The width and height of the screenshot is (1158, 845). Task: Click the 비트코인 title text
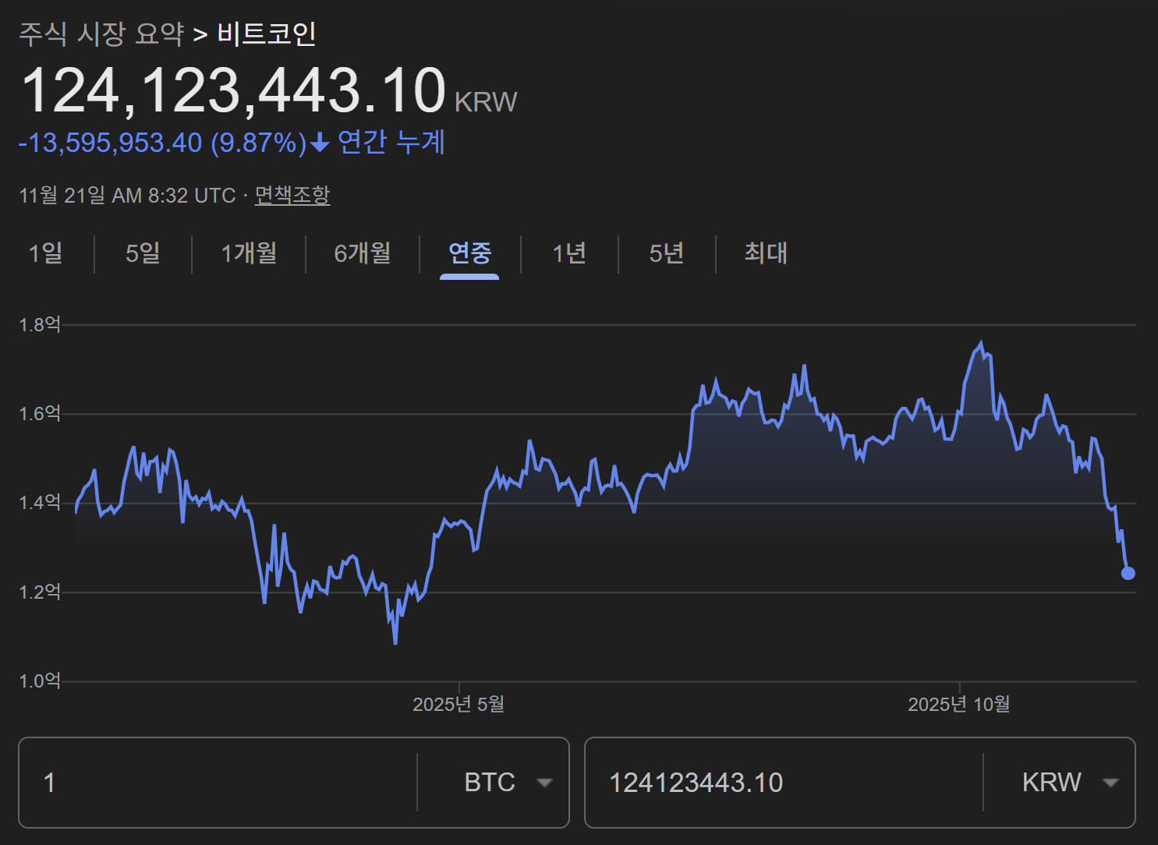(x=267, y=34)
